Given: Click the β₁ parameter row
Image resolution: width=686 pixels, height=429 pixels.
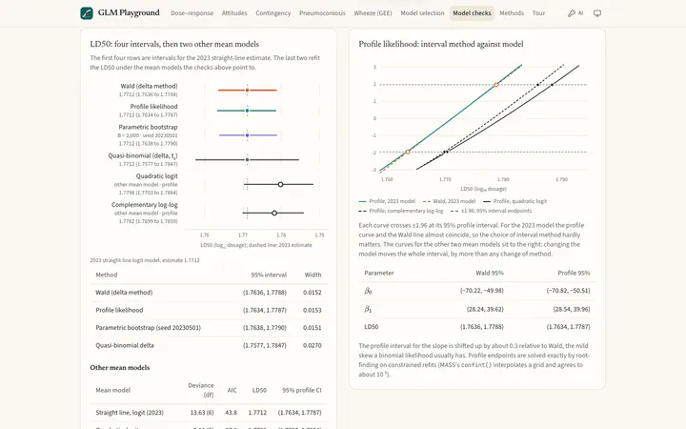Looking at the screenshot, I should pyautogui.click(x=477, y=309).
